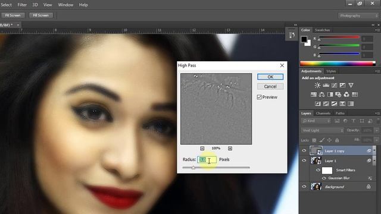Image resolution: width=381 pixels, height=214 pixels.
Task: Open Layers panel flyout menu
Action: 377,113
